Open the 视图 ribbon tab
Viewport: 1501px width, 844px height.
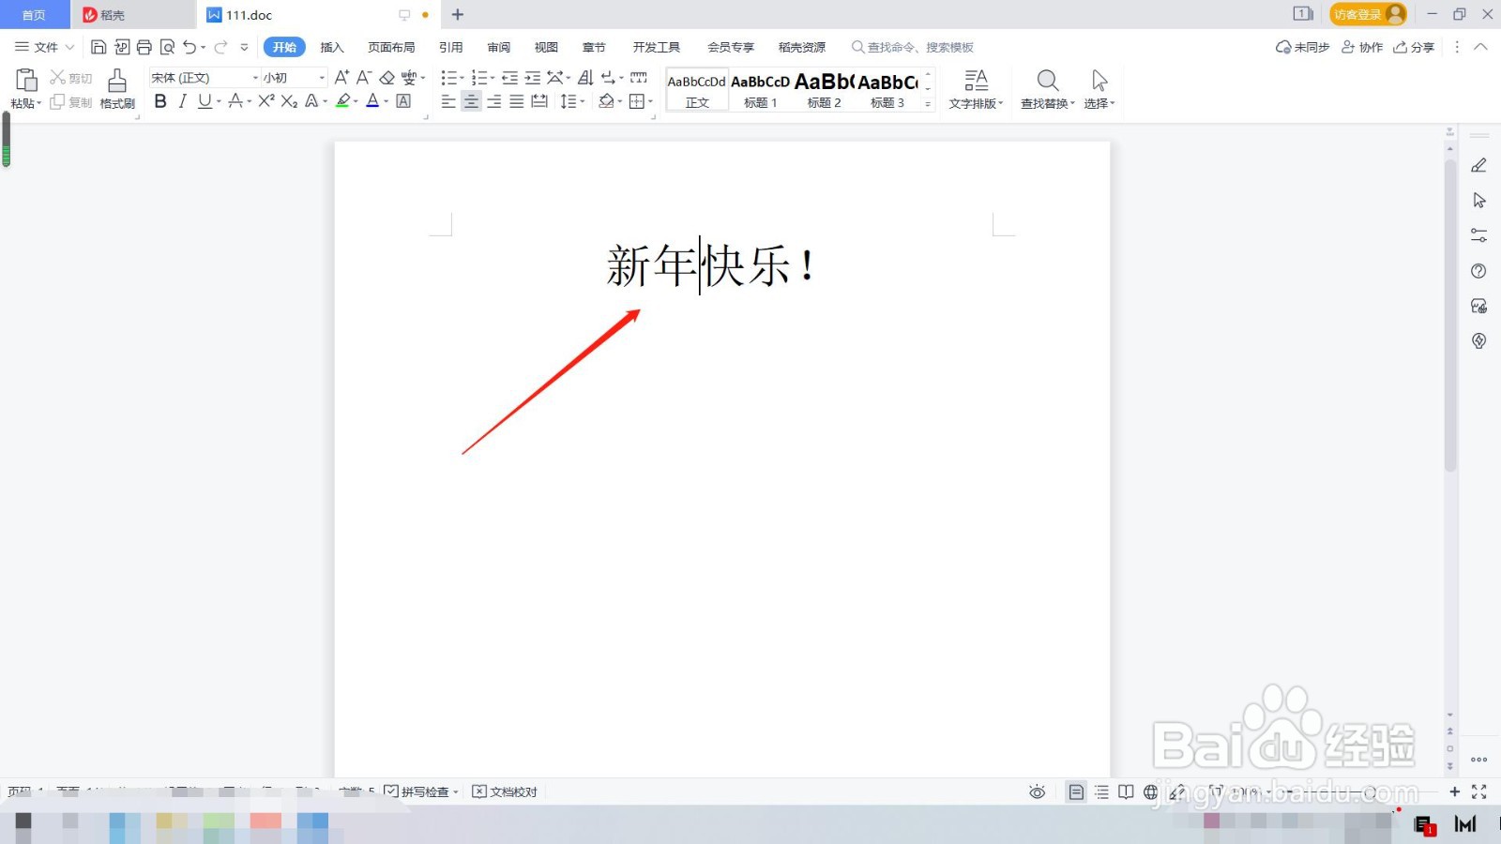point(546,47)
